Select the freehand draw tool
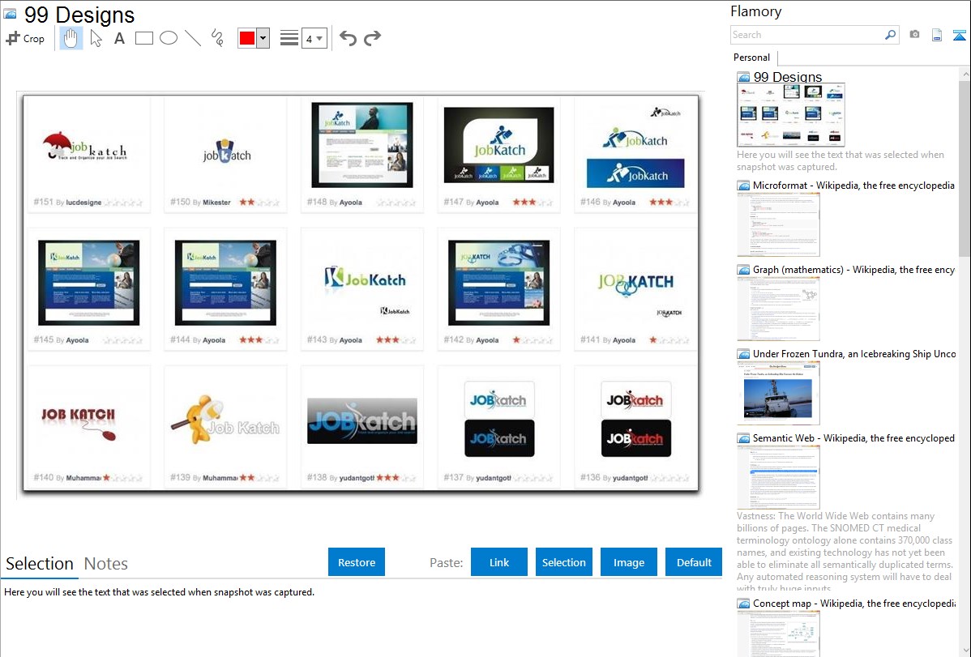Viewport: 971px width, 657px height. tap(217, 38)
